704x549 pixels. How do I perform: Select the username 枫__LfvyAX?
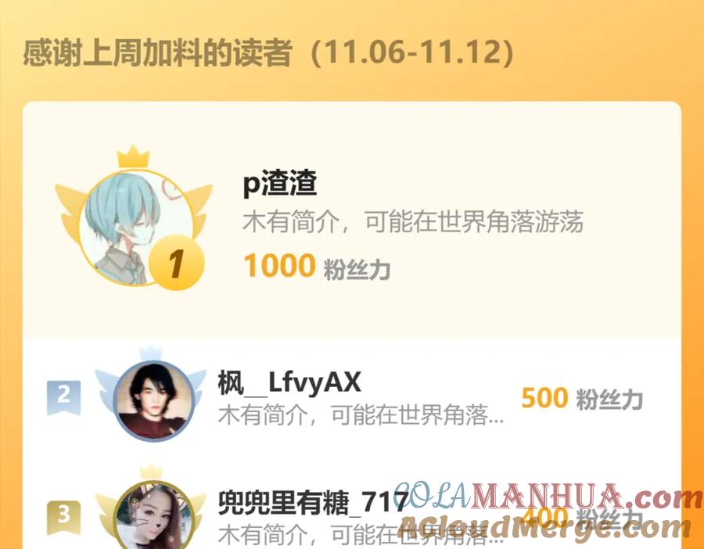[289, 382]
